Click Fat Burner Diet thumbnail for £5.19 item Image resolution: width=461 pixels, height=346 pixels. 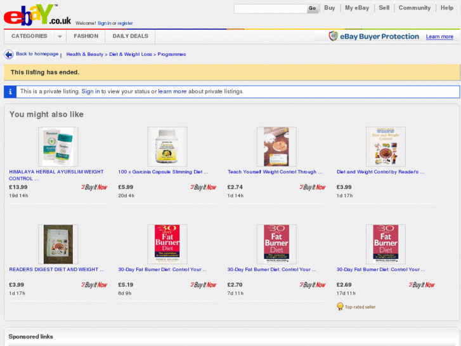pos(167,244)
